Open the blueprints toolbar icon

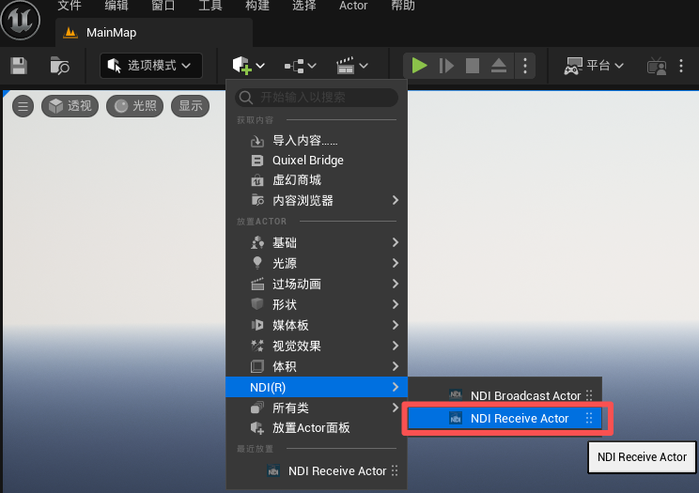[294, 66]
